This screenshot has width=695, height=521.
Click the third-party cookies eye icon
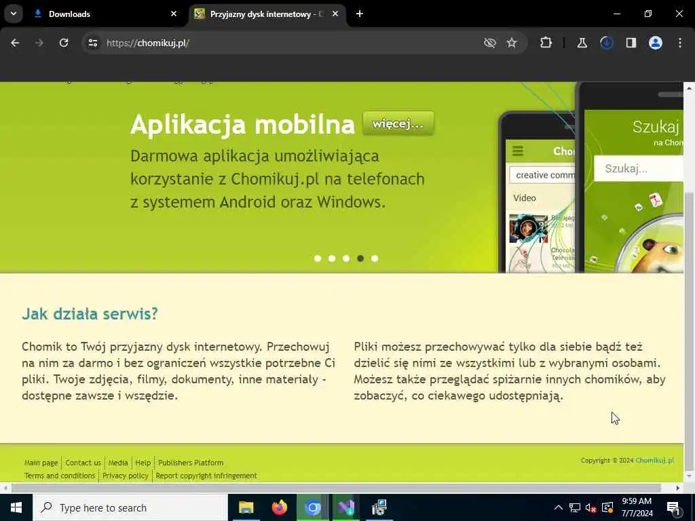tap(490, 43)
